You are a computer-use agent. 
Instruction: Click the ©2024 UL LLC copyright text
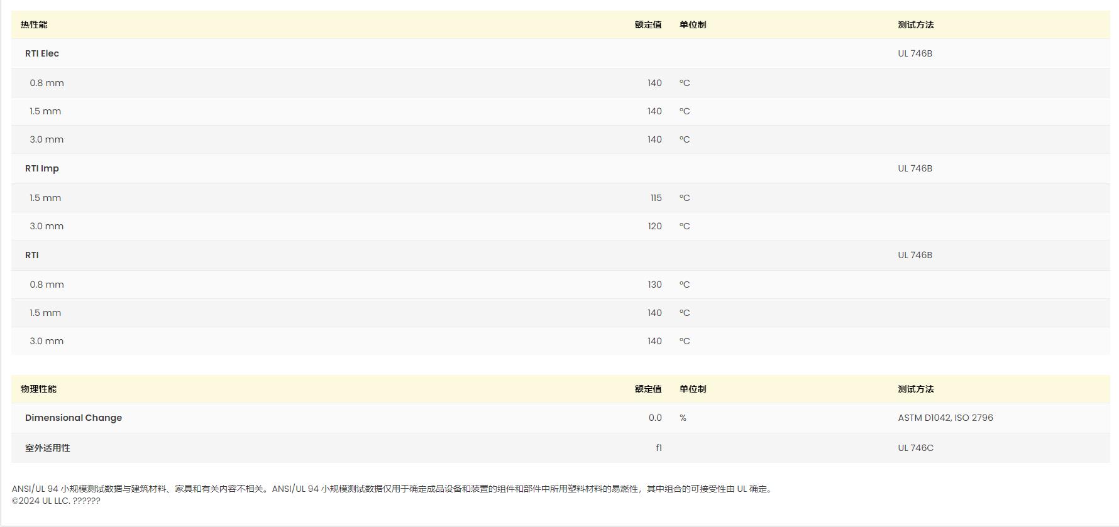pos(56,501)
